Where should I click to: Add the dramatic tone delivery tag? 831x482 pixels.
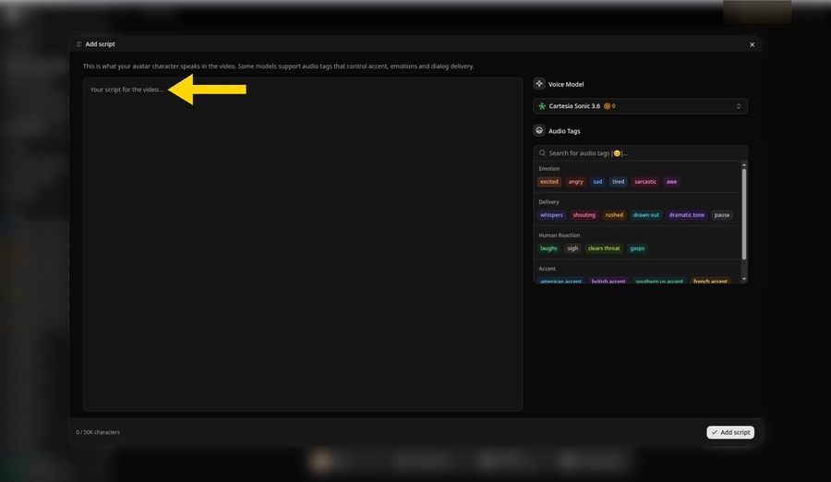686,215
